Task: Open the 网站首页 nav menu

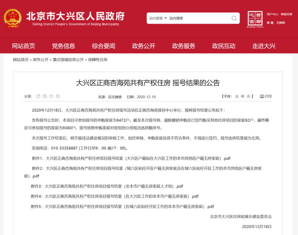Action: tap(24, 46)
